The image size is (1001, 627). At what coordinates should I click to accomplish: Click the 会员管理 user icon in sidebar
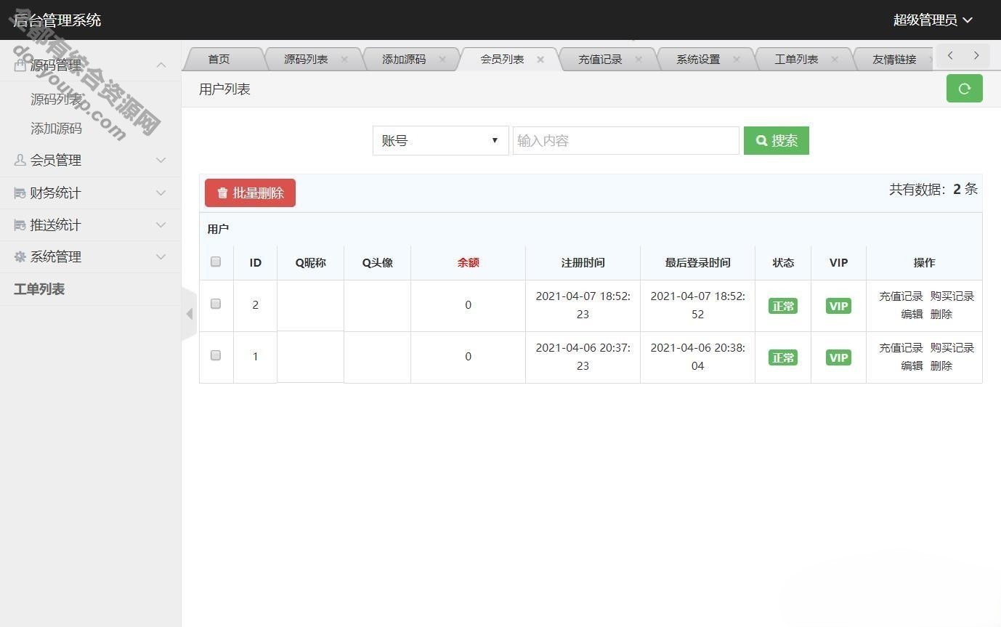tap(20, 160)
